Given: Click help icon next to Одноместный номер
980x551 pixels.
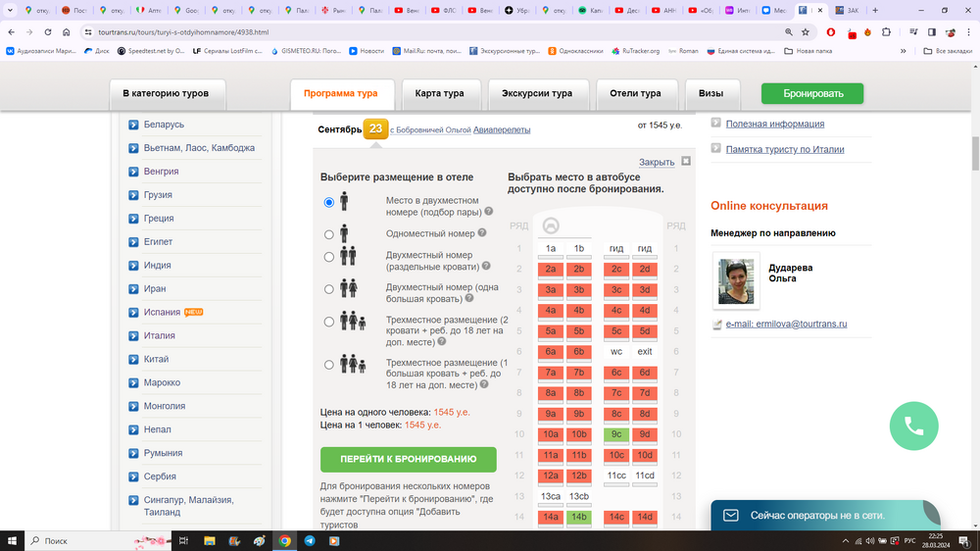Looking at the screenshot, I should (x=482, y=233).
